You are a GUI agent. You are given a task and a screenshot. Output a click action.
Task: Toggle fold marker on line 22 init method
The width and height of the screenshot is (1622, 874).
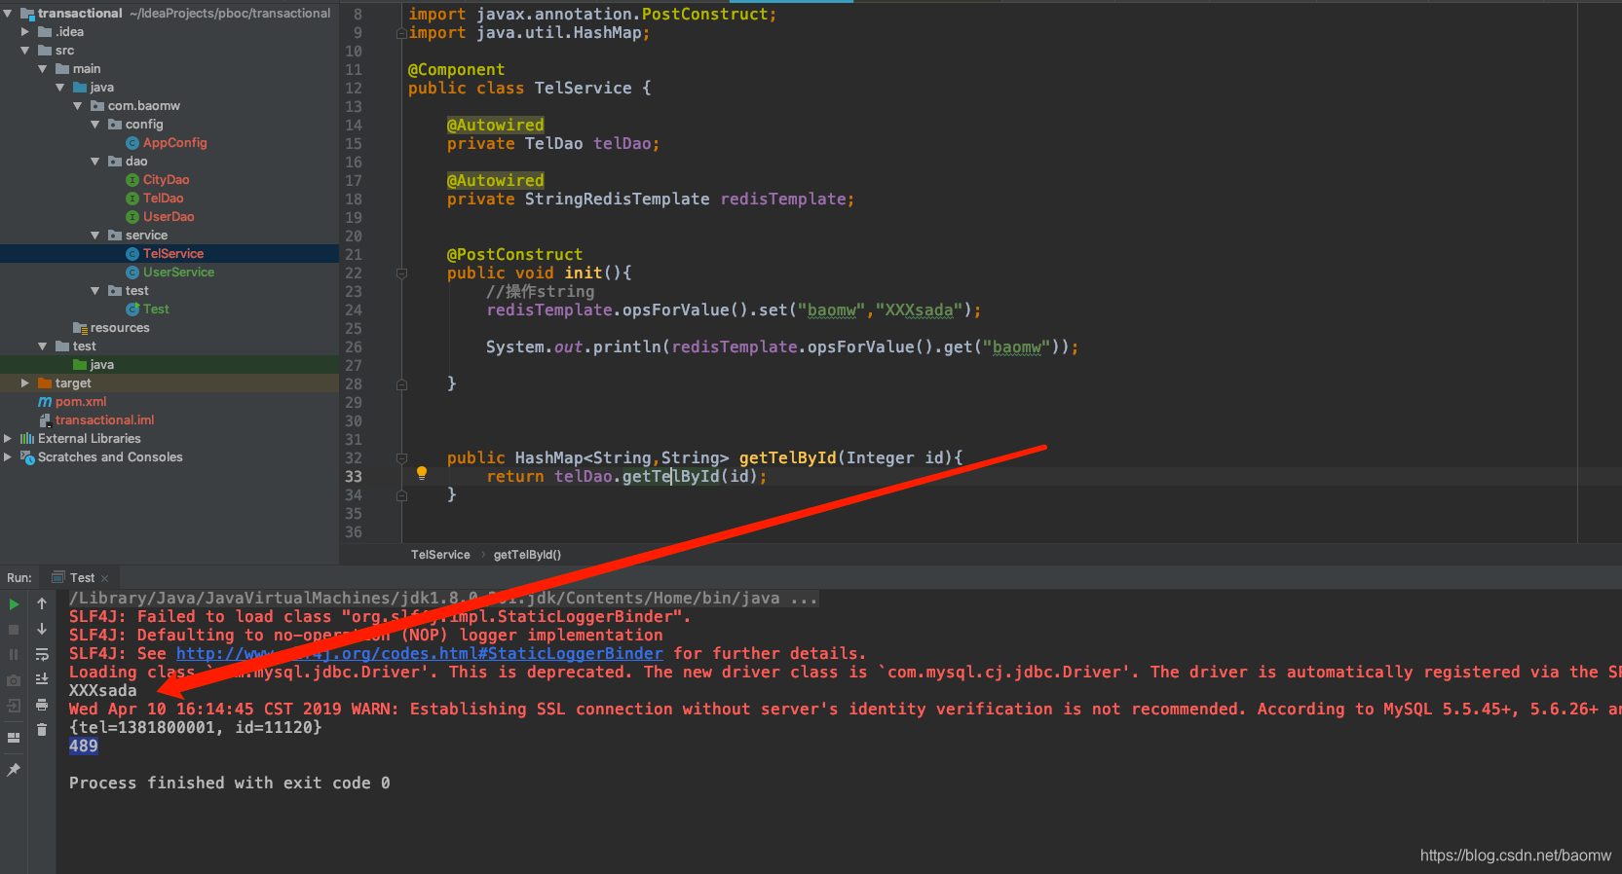pos(401,273)
